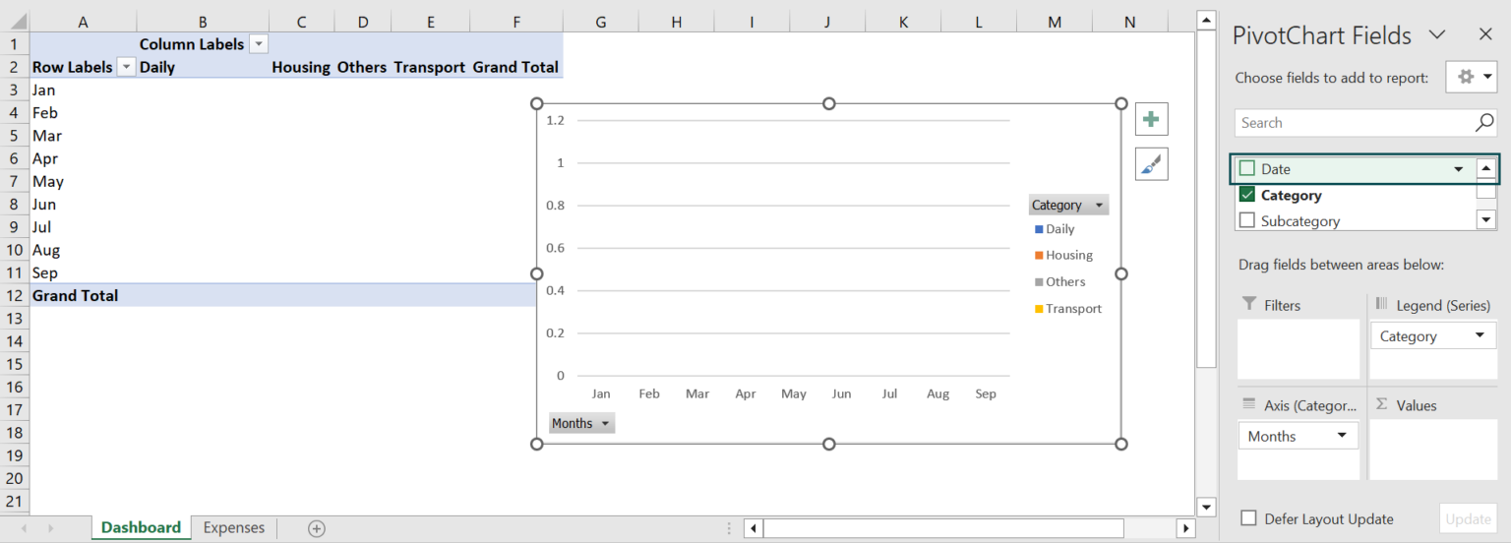The image size is (1511, 543).
Task: Click the chart's top-center resize handle
Action: [x=829, y=103]
